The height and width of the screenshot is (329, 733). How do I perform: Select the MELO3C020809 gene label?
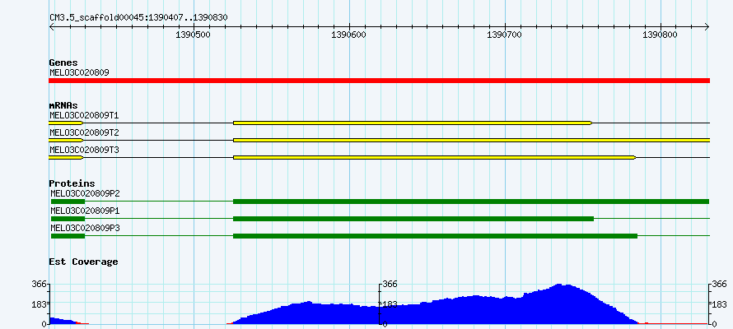(x=79, y=73)
